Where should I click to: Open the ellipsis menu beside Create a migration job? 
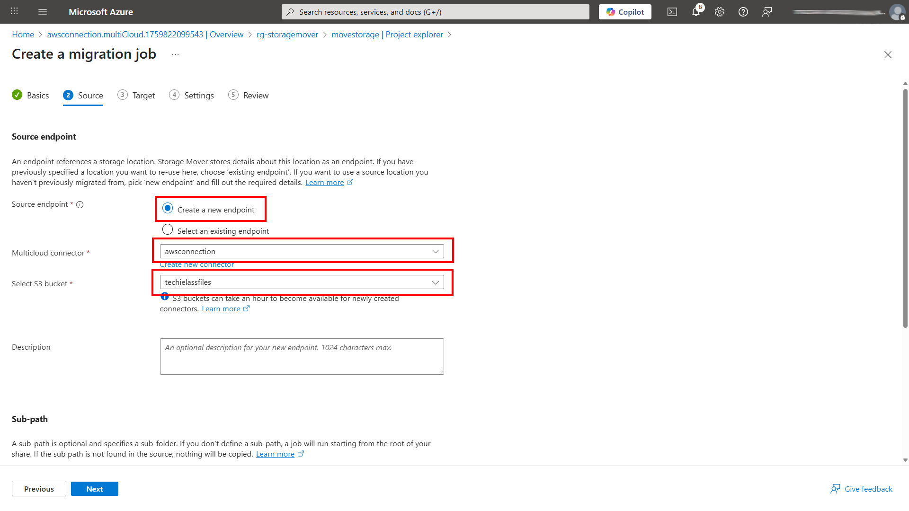click(175, 54)
